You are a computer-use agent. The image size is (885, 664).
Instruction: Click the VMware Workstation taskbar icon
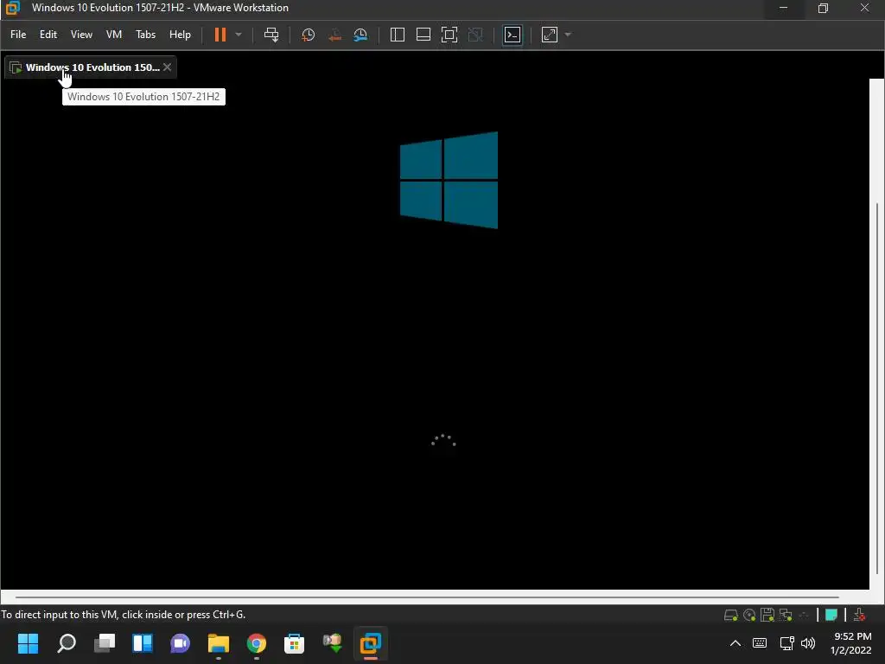(x=371, y=643)
